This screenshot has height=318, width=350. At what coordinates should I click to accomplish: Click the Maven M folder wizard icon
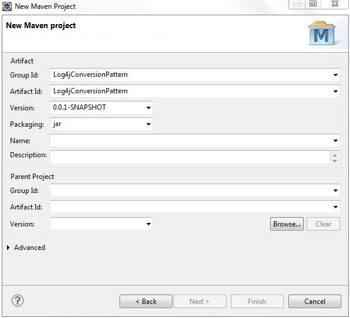321,33
